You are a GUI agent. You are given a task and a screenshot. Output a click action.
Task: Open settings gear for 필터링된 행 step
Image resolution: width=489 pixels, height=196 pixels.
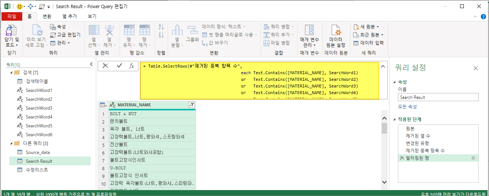point(473,158)
